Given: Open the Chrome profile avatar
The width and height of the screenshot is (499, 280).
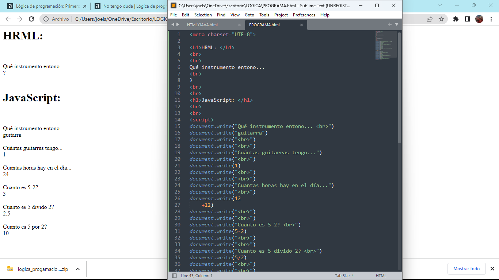Looking at the screenshot, I should [x=479, y=19].
